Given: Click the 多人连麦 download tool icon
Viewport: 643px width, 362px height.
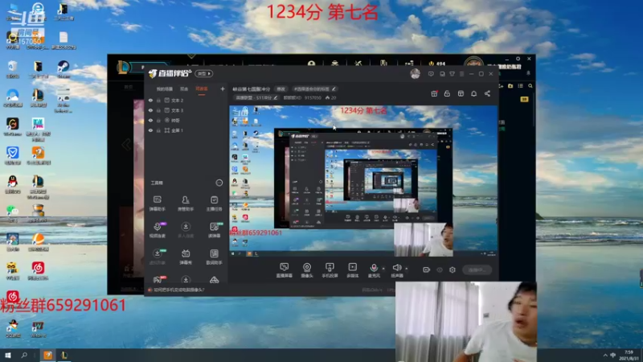Looking at the screenshot, I should [x=186, y=230].
